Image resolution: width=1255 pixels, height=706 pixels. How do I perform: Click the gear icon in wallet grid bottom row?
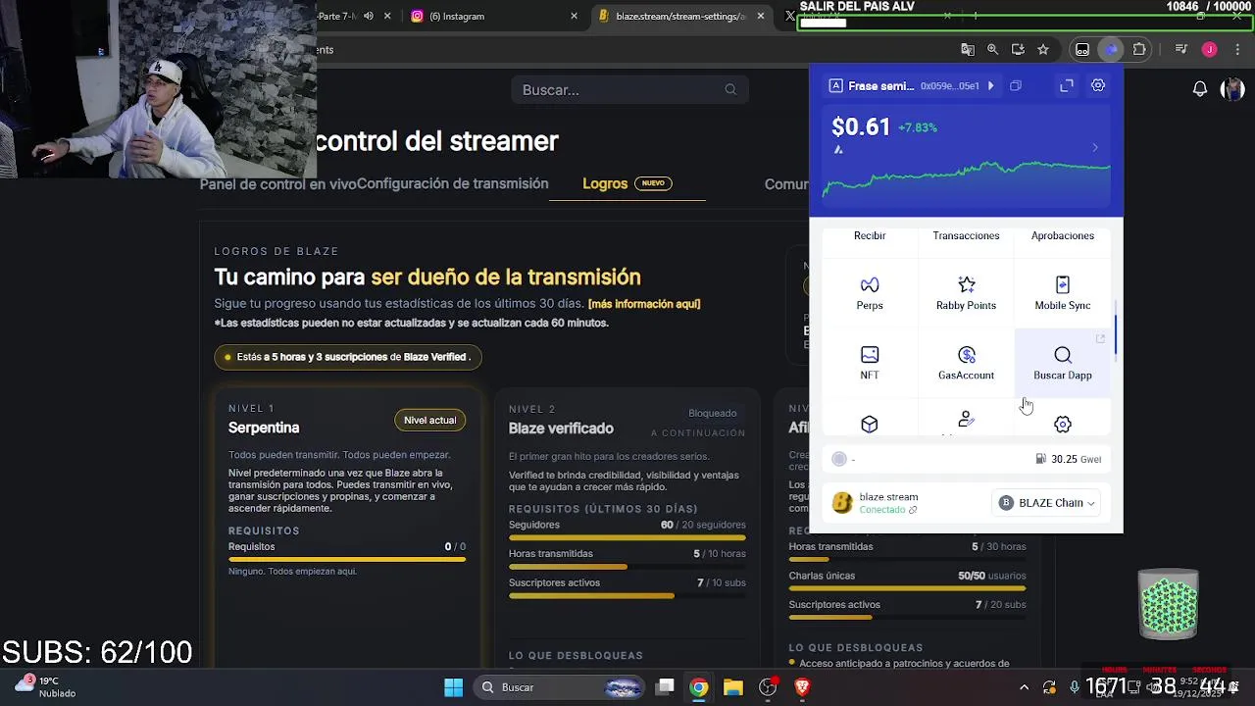1063,424
